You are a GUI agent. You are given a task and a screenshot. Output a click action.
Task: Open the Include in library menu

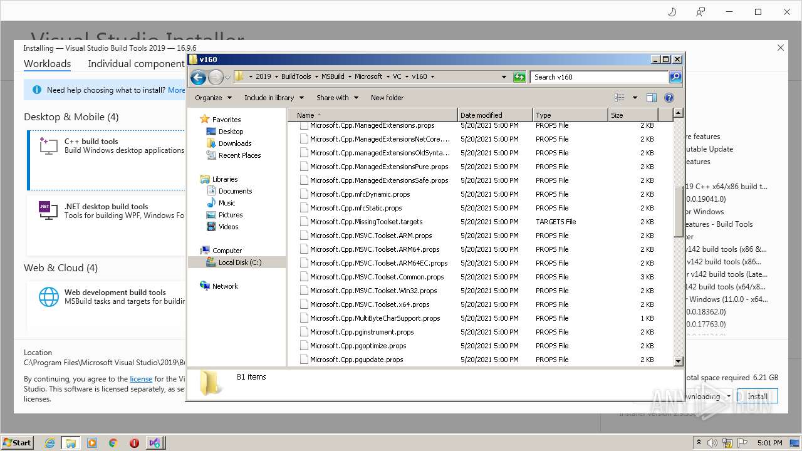274,98
